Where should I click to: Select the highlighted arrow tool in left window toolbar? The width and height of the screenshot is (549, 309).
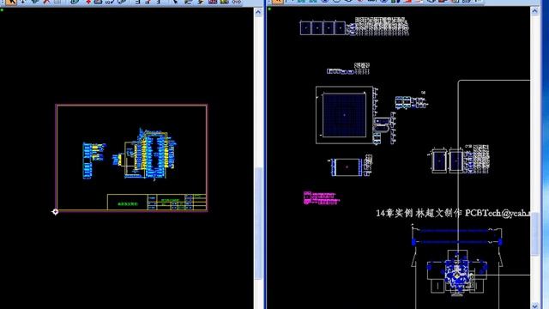(11, 2)
